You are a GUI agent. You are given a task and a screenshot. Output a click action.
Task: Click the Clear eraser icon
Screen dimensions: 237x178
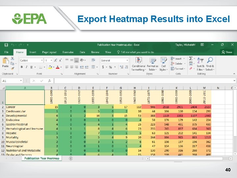tap(191, 69)
